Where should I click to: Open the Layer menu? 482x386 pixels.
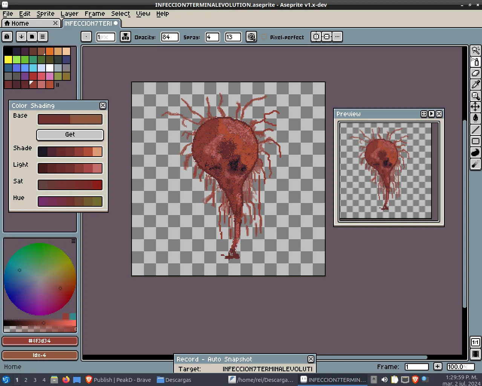tap(70, 14)
